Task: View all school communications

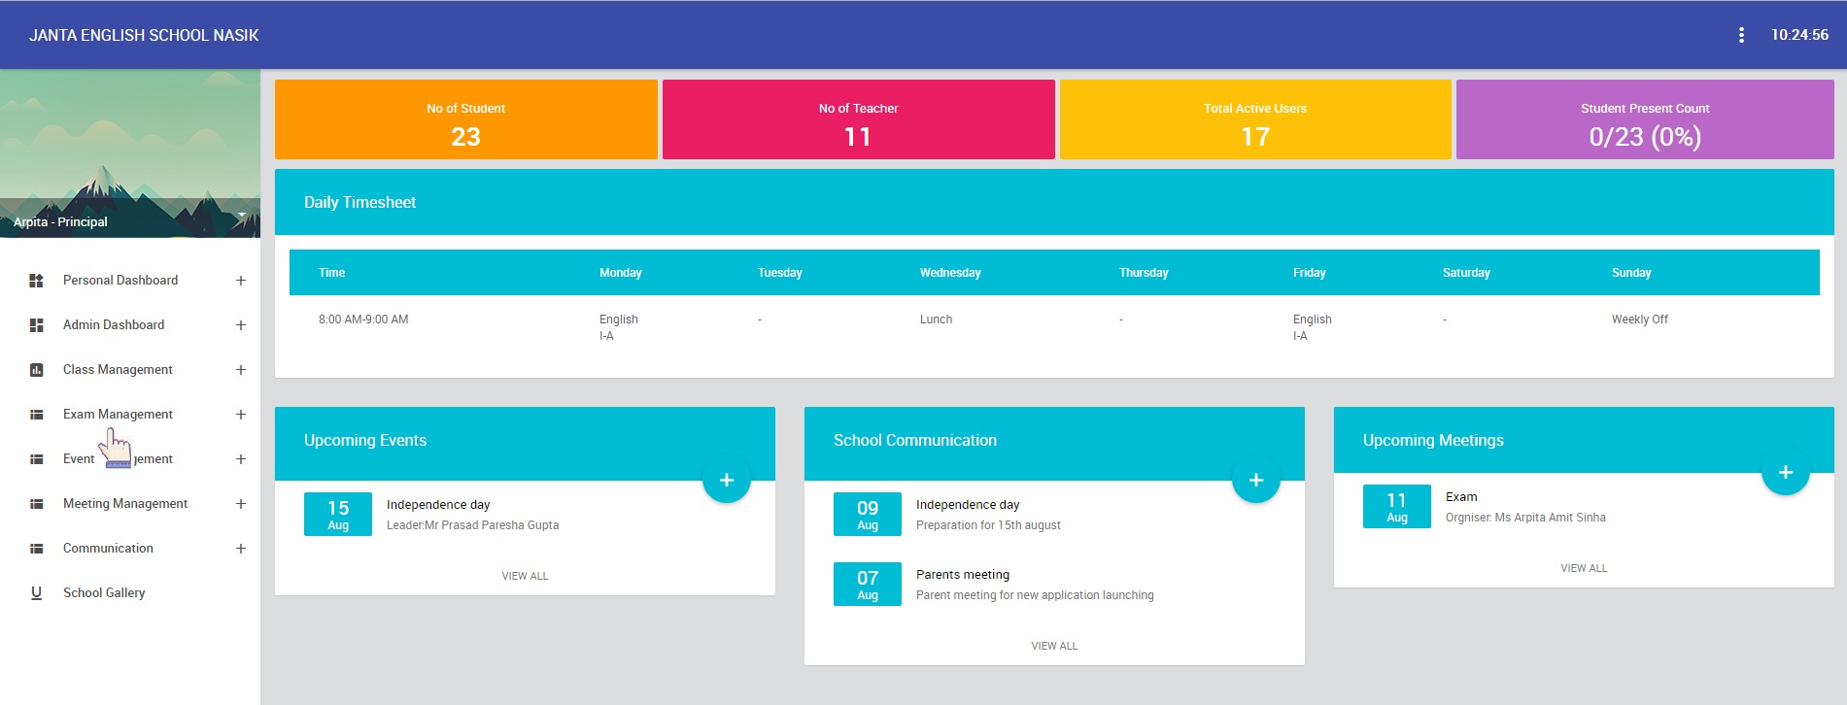Action: [1054, 646]
